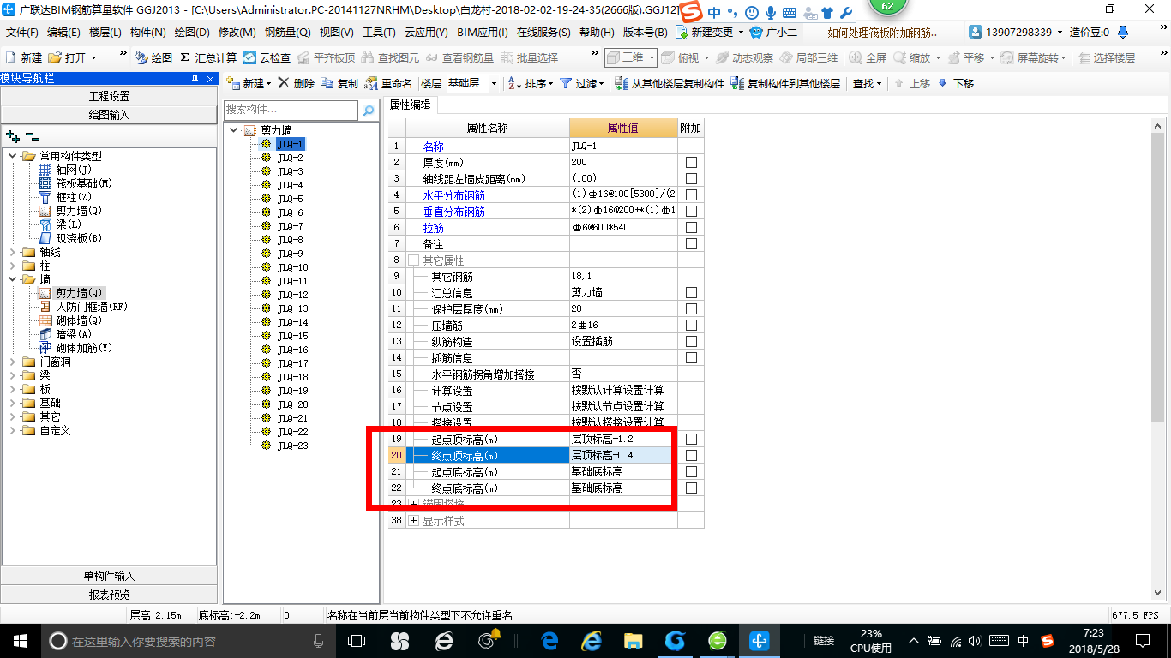Click the 工程设置 navigation button
Viewport: 1171px width, 658px height.
coord(109,96)
